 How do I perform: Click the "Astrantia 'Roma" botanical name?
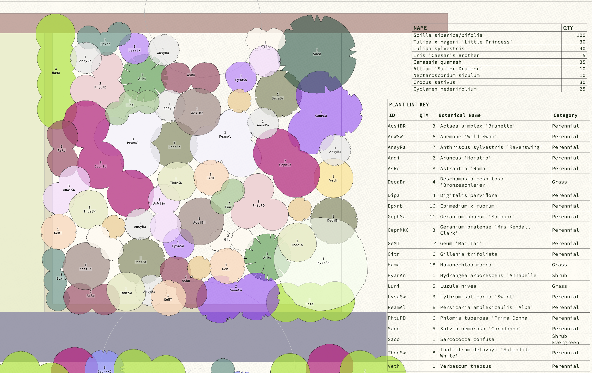point(463,169)
